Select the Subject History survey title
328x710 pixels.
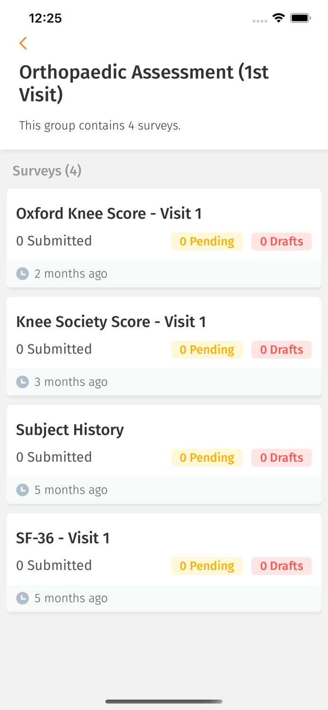(70, 430)
